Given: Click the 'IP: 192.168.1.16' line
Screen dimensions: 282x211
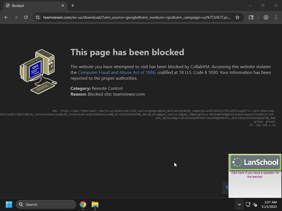Looking at the screenshot, I should tap(262, 125).
